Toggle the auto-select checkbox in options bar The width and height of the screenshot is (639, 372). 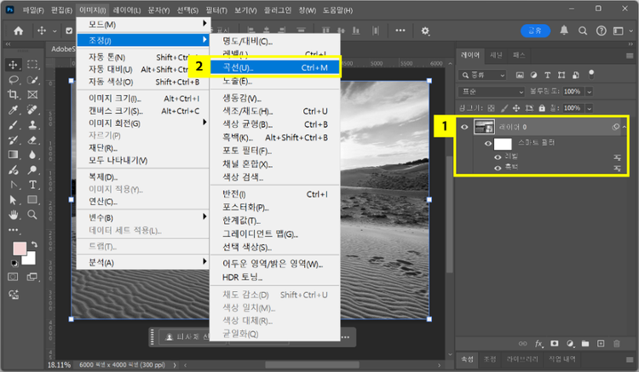coord(69,31)
